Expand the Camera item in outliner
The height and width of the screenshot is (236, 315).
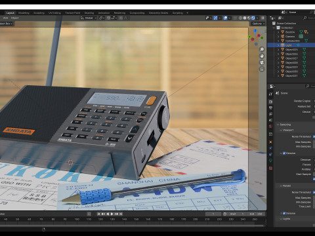coord(278,37)
